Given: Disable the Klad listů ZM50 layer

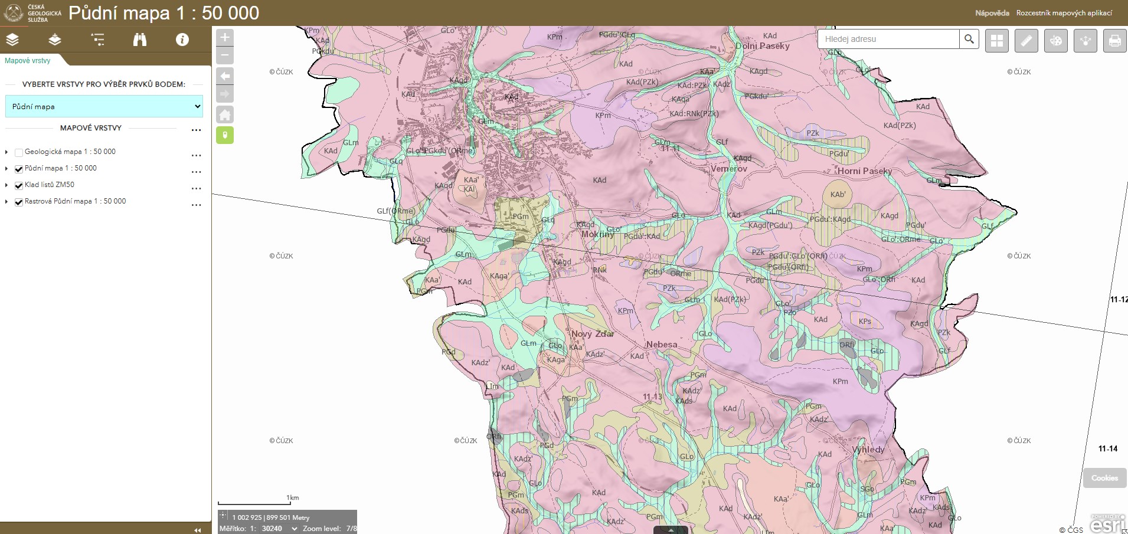Looking at the screenshot, I should point(18,185).
